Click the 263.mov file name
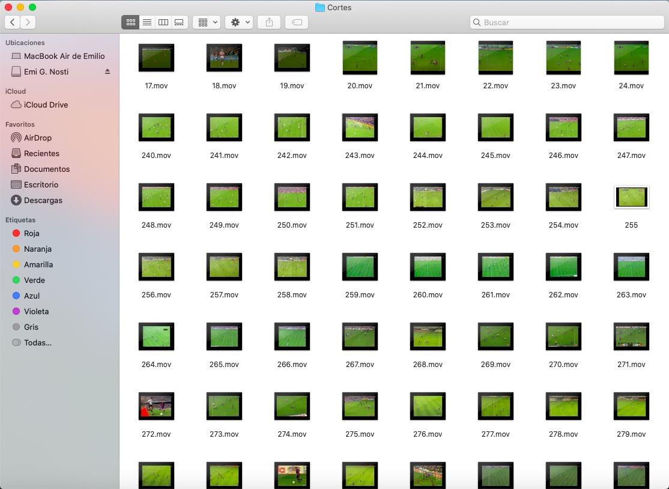 point(631,294)
